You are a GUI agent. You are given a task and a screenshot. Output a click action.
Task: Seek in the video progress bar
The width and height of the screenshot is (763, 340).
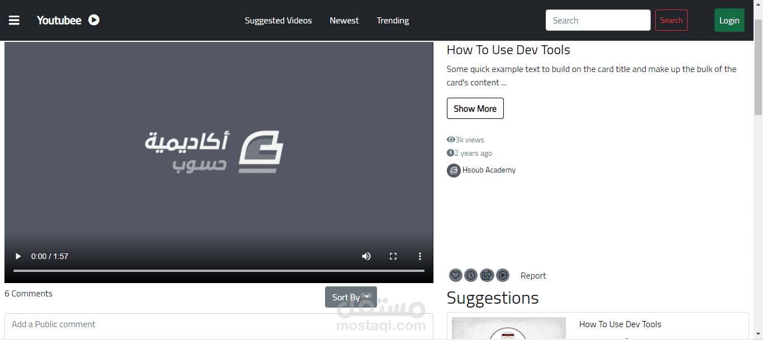point(219,271)
